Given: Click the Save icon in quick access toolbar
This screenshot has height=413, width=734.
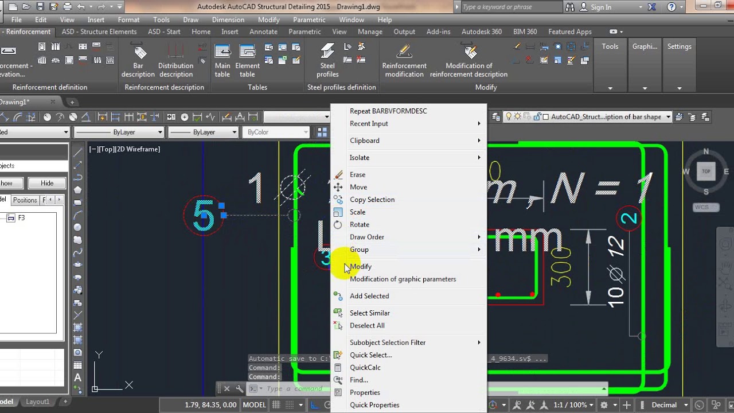Looking at the screenshot, I should pyautogui.click(x=40, y=7).
